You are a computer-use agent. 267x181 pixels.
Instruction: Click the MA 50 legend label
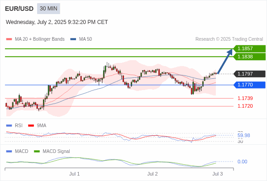coord(86,39)
